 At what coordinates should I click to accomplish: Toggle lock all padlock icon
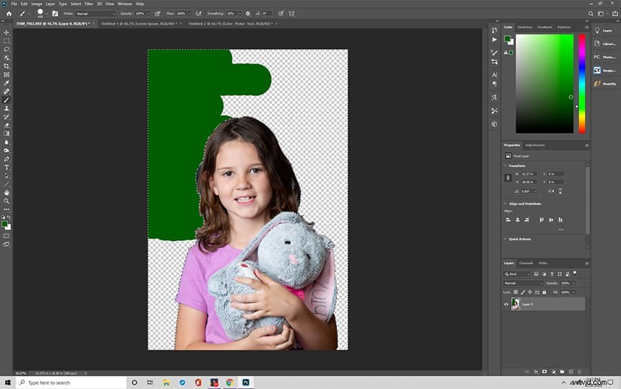point(544,292)
